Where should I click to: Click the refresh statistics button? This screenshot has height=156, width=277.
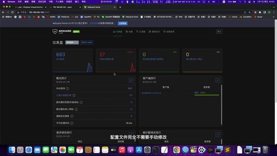tap(87, 42)
